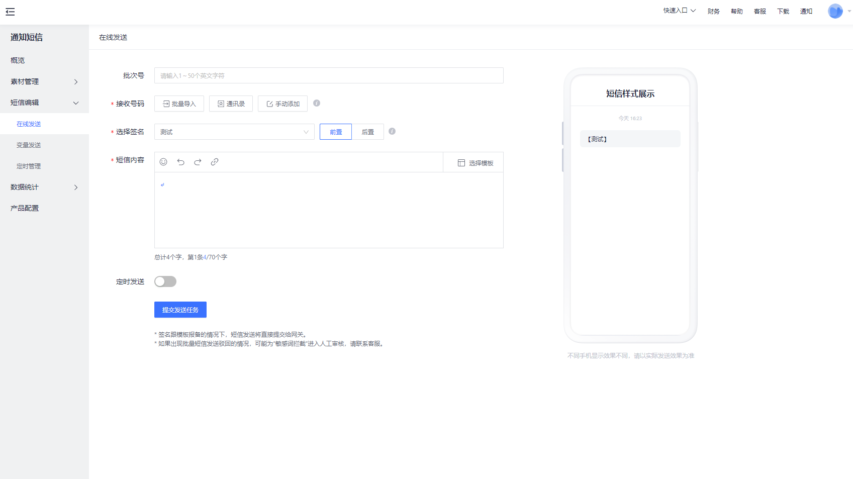Undo the last edit in the editor

(180, 162)
